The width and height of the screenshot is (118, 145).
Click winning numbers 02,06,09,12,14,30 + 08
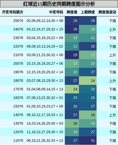coord(45,21)
